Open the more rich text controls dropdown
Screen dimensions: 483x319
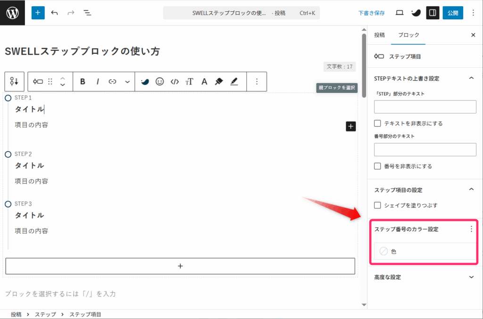127,82
